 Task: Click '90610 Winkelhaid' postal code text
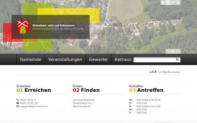click(x=81, y=106)
